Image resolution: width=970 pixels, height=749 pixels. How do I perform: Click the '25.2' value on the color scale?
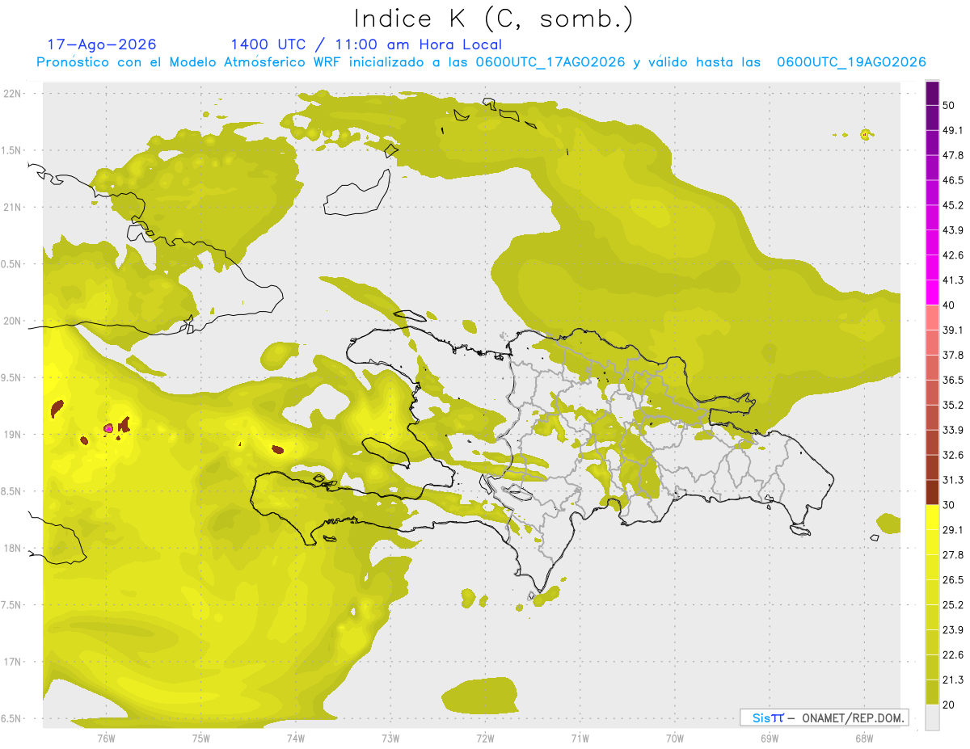(x=953, y=604)
